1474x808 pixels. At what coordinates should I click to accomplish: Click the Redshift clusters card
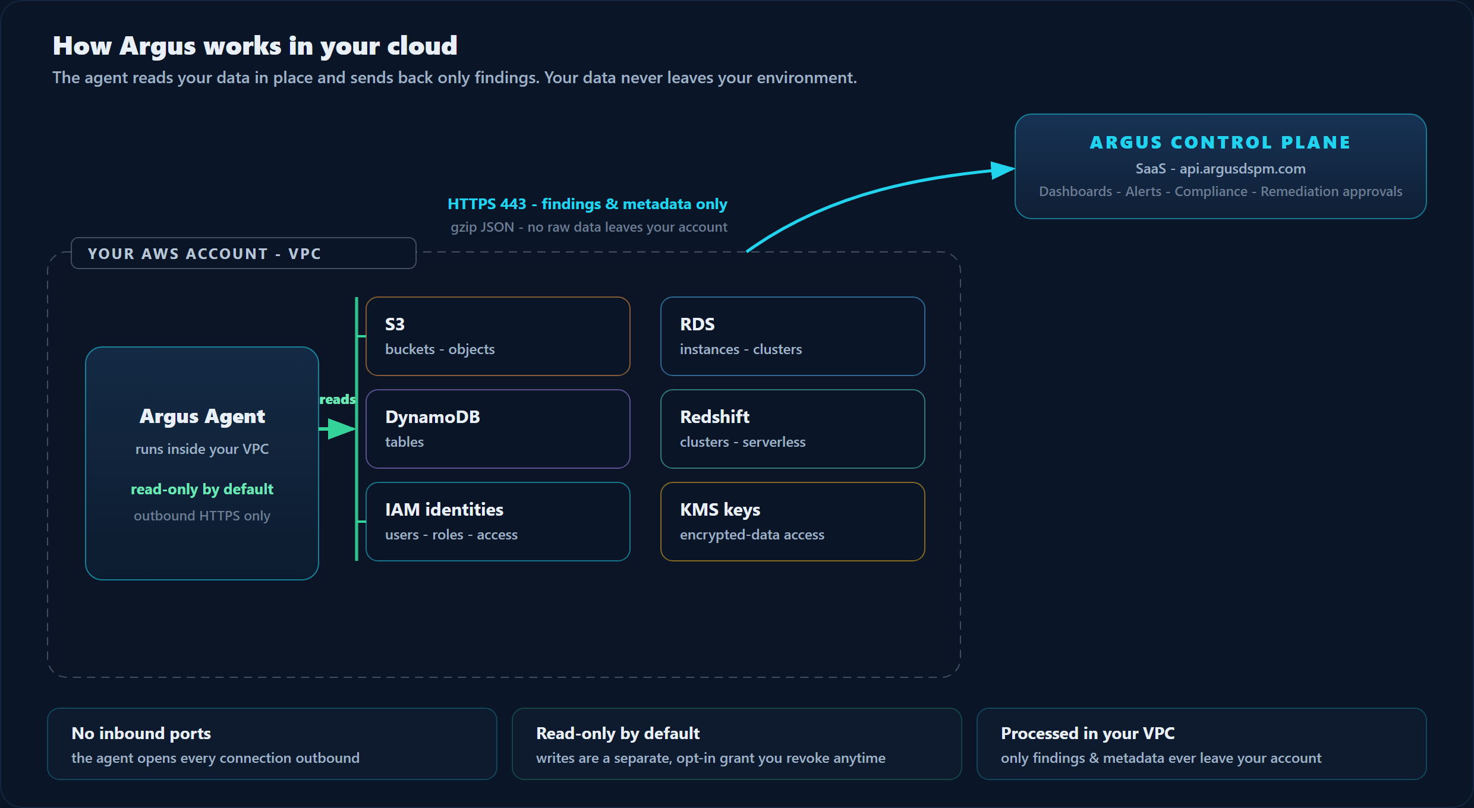click(x=793, y=429)
